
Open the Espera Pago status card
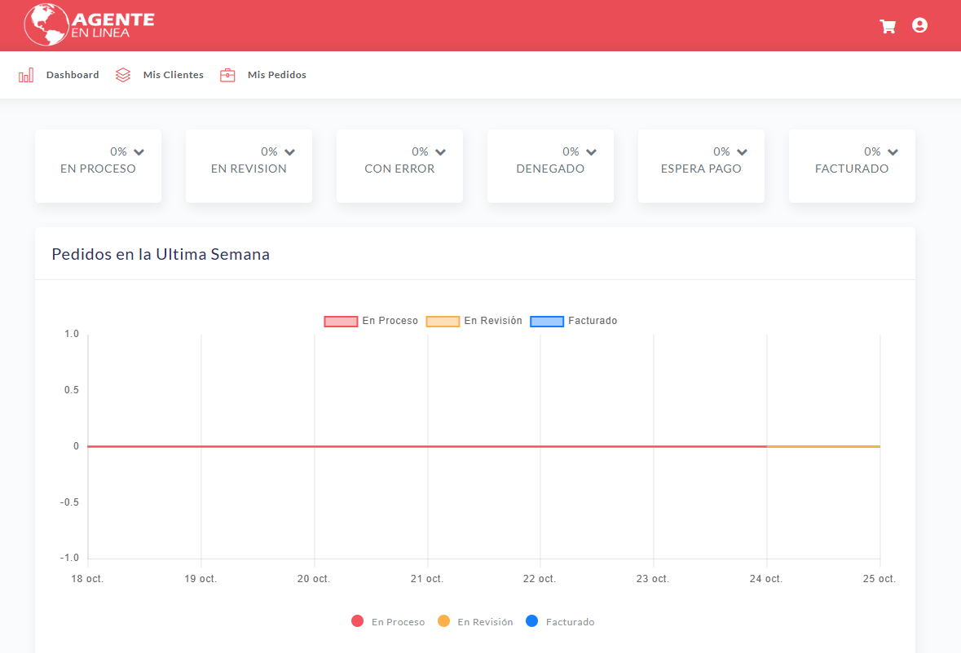point(701,166)
